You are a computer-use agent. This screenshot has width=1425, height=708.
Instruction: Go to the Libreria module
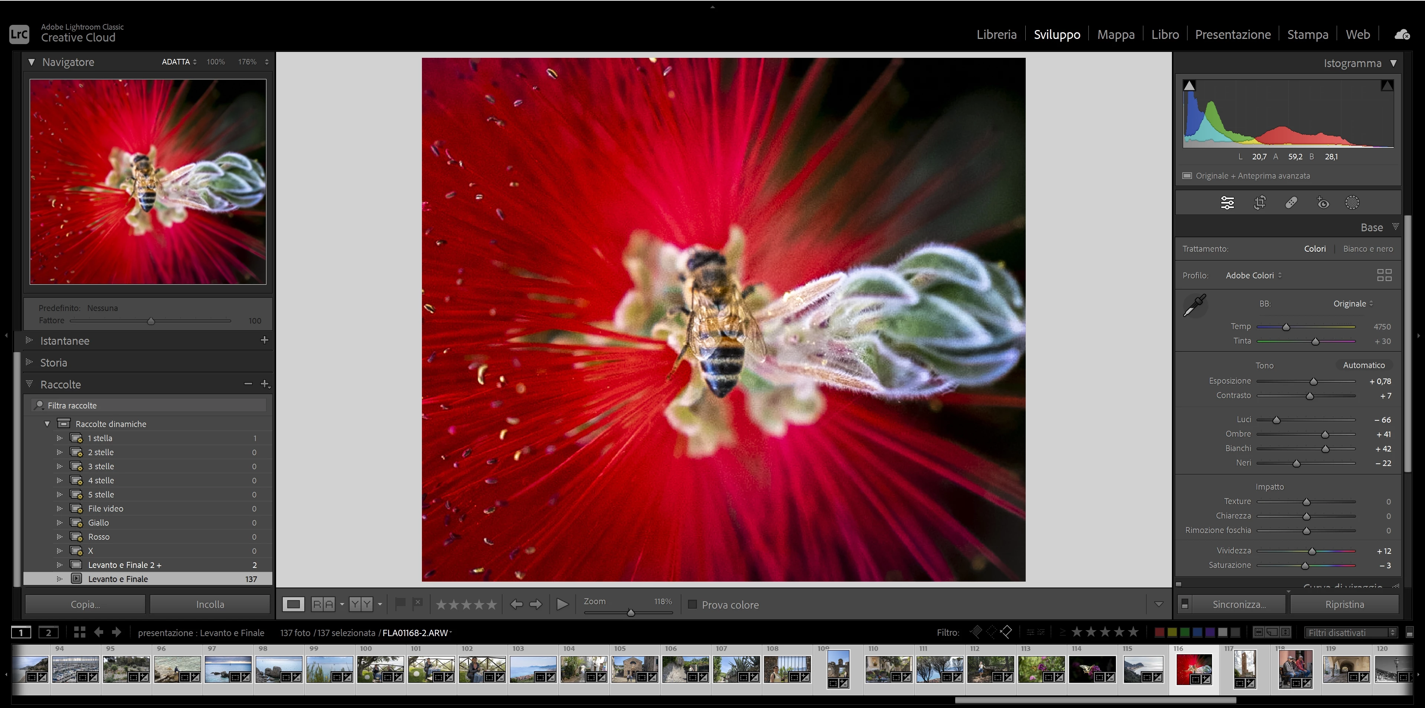pyautogui.click(x=996, y=34)
